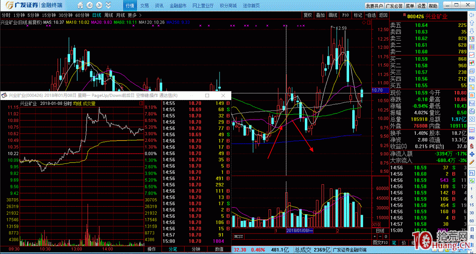Click the red diamond icon above price axis

tap(364, 23)
